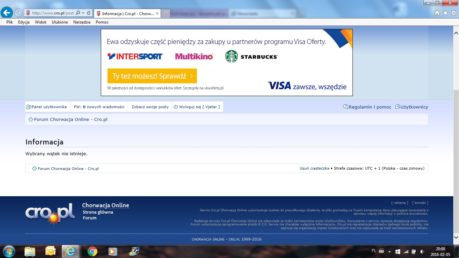Open the IE home page icon
Screen dimensions: 459x258
[x=437, y=13]
